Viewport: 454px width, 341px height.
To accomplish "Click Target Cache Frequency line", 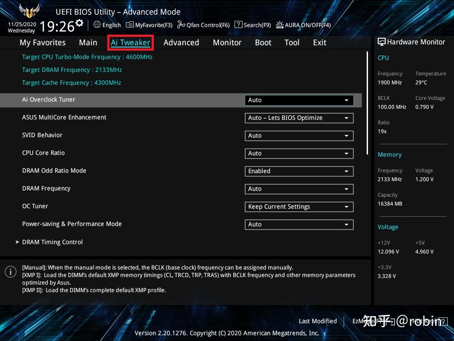I will [71, 83].
